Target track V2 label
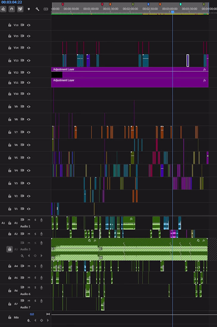This screenshot has height=327, width=217. 16,196
